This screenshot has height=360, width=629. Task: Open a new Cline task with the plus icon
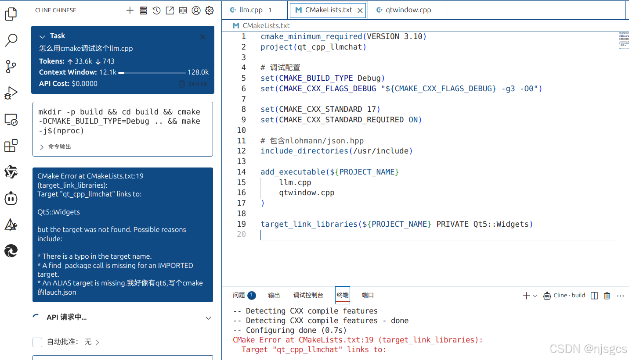click(x=130, y=10)
